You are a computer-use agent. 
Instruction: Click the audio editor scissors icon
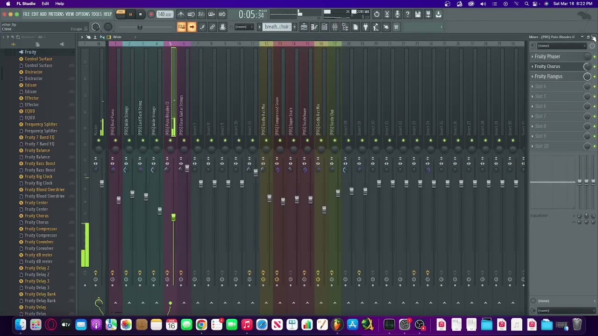(x=387, y=14)
